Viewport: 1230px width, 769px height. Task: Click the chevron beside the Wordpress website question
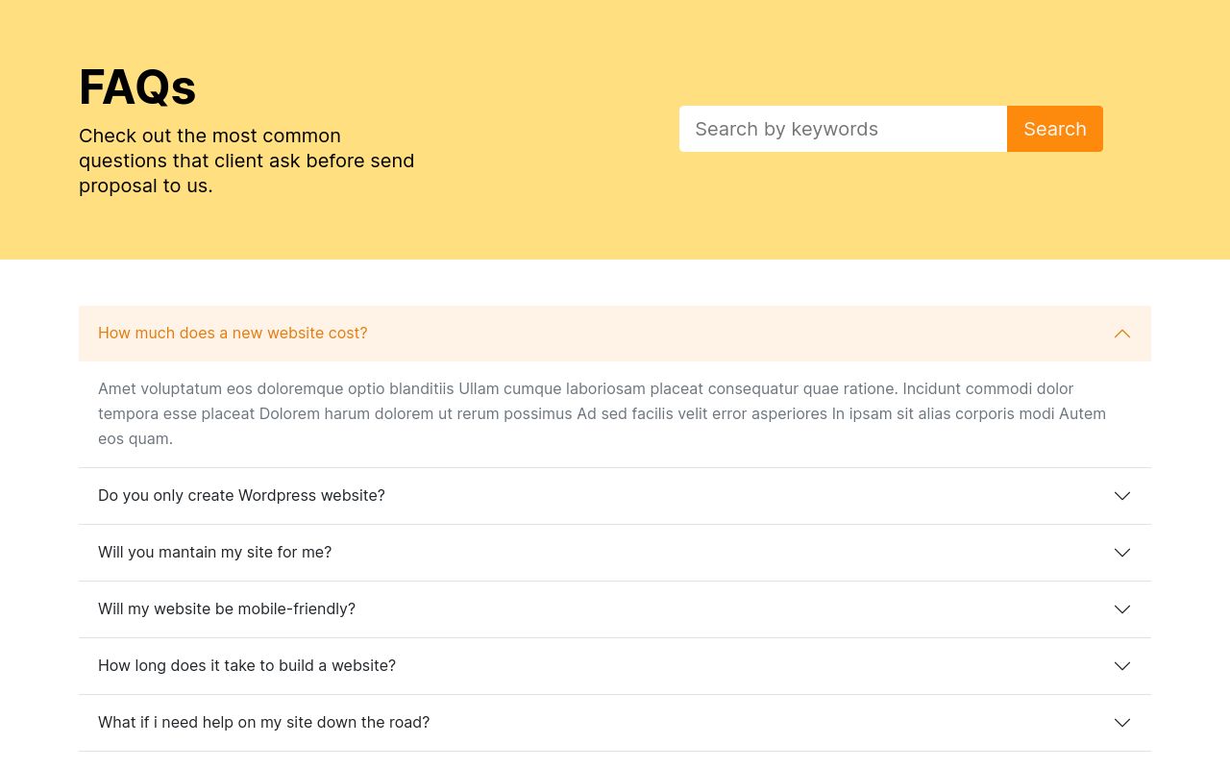[1121, 496]
